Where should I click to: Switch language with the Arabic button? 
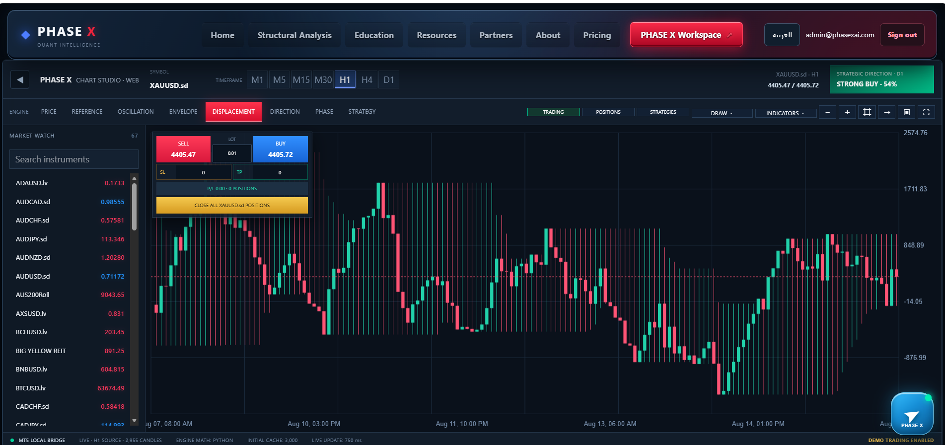point(782,35)
